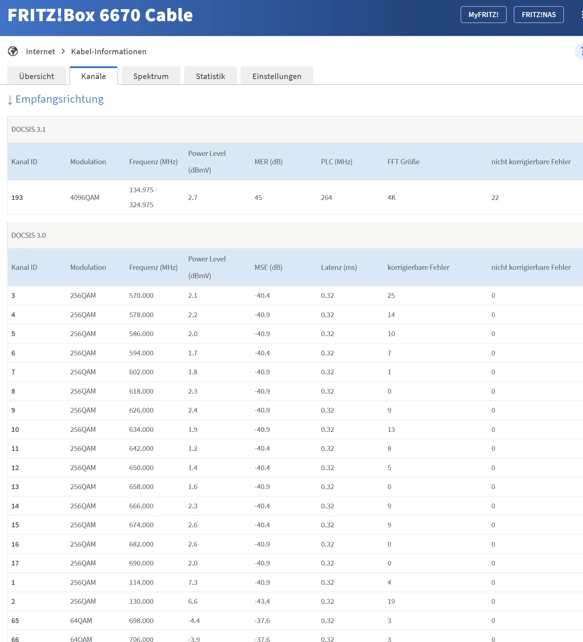Viewport: 583px width, 642px height.
Task: Open help with the question mark icon
Action: click(x=580, y=51)
